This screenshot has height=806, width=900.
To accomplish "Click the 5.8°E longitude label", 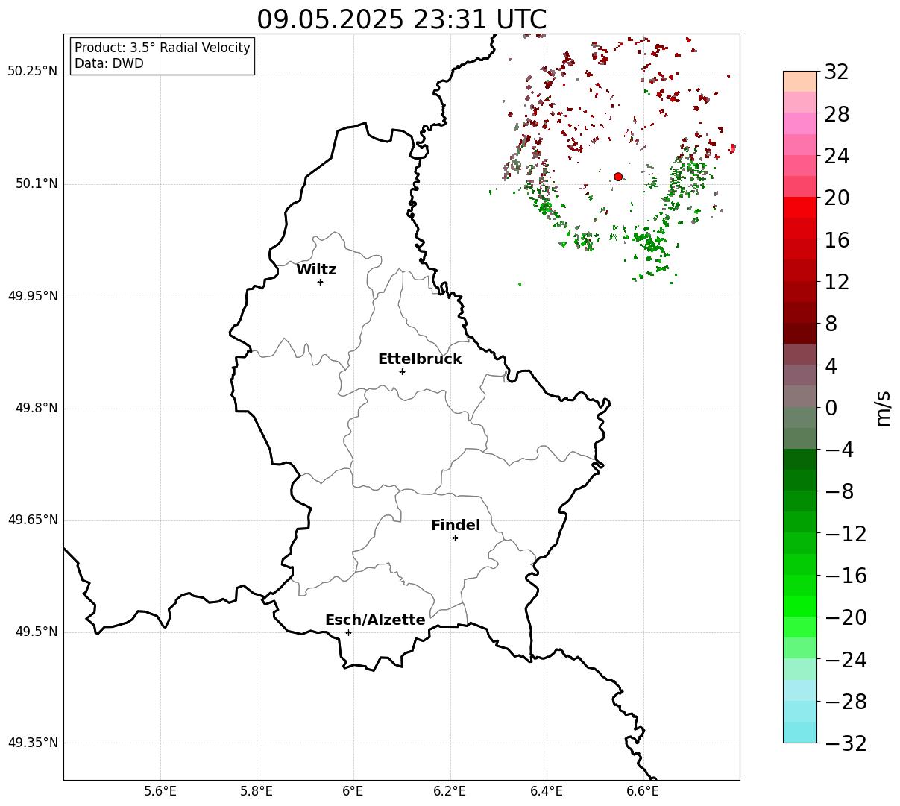I will (257, 791).
